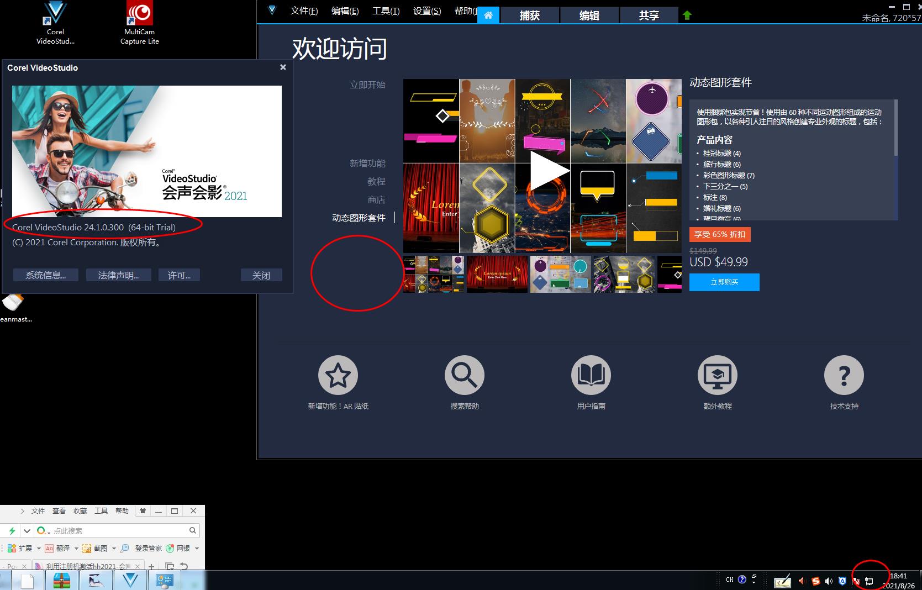Image resolution: width=922 pixels, height=590 pixels.
Task: Open the 设置(S) menu
Action: click(x=427, y=10)
